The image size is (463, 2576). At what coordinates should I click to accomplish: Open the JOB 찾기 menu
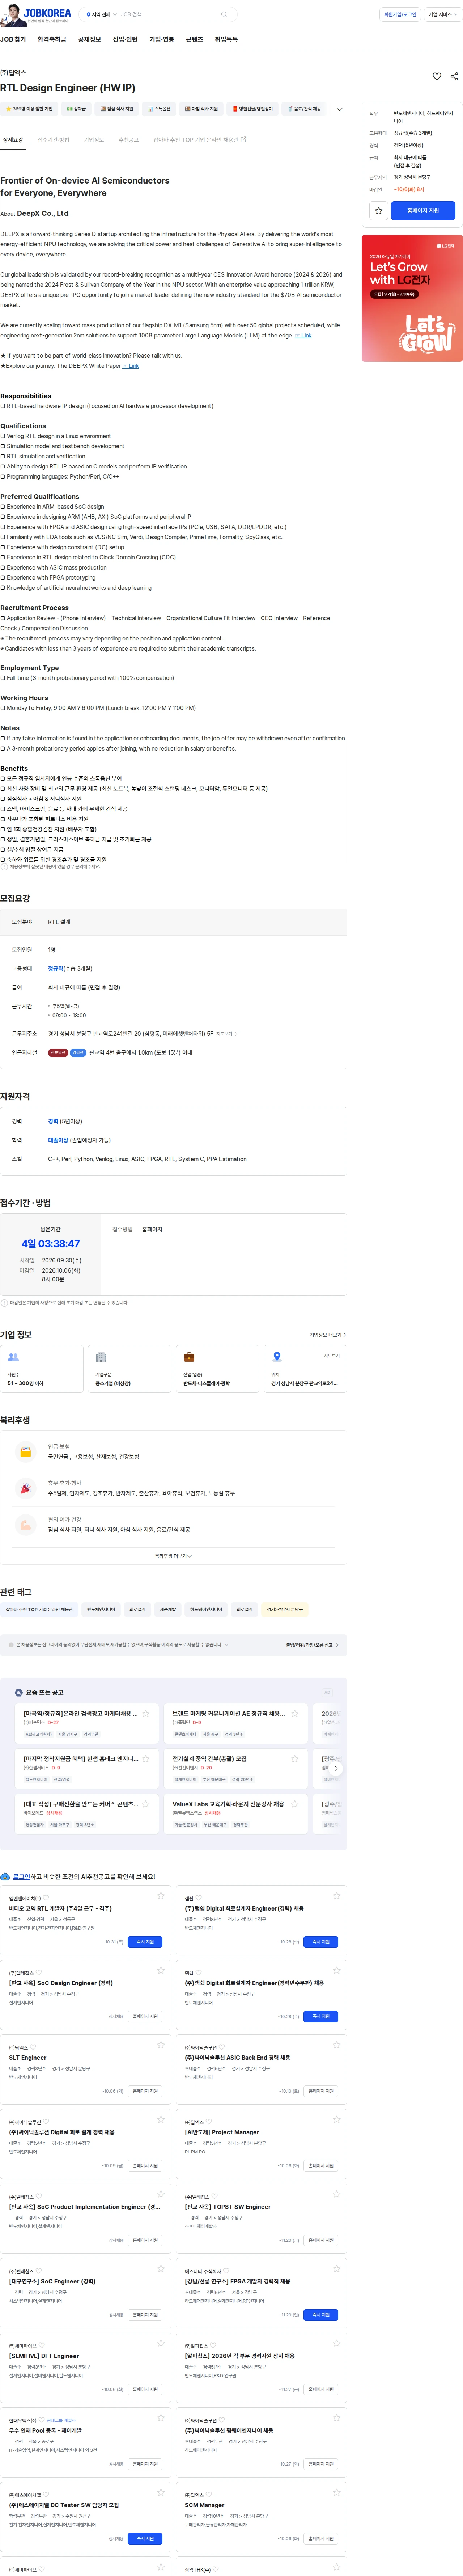click(13, 40)
